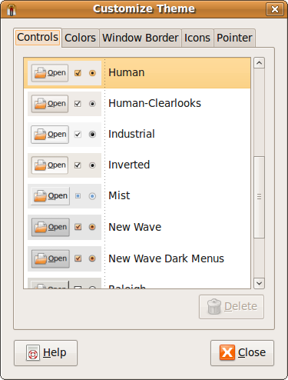Open Help for theme customization
288x380 pixels.
pyautogui.click(x=45, y=353)
